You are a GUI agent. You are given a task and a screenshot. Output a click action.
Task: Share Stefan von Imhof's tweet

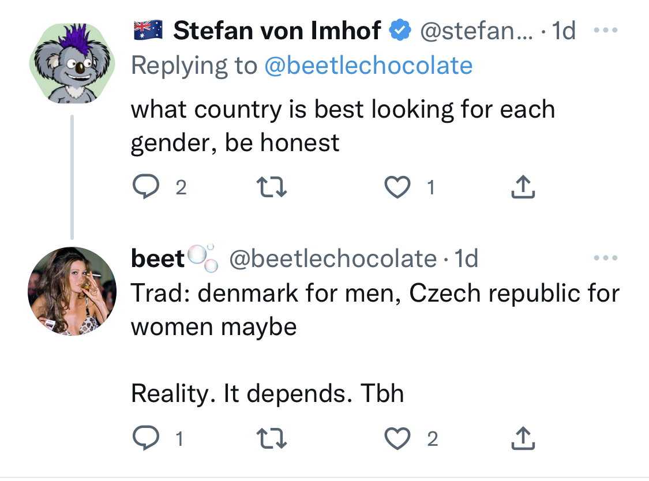tap(523, 187)
